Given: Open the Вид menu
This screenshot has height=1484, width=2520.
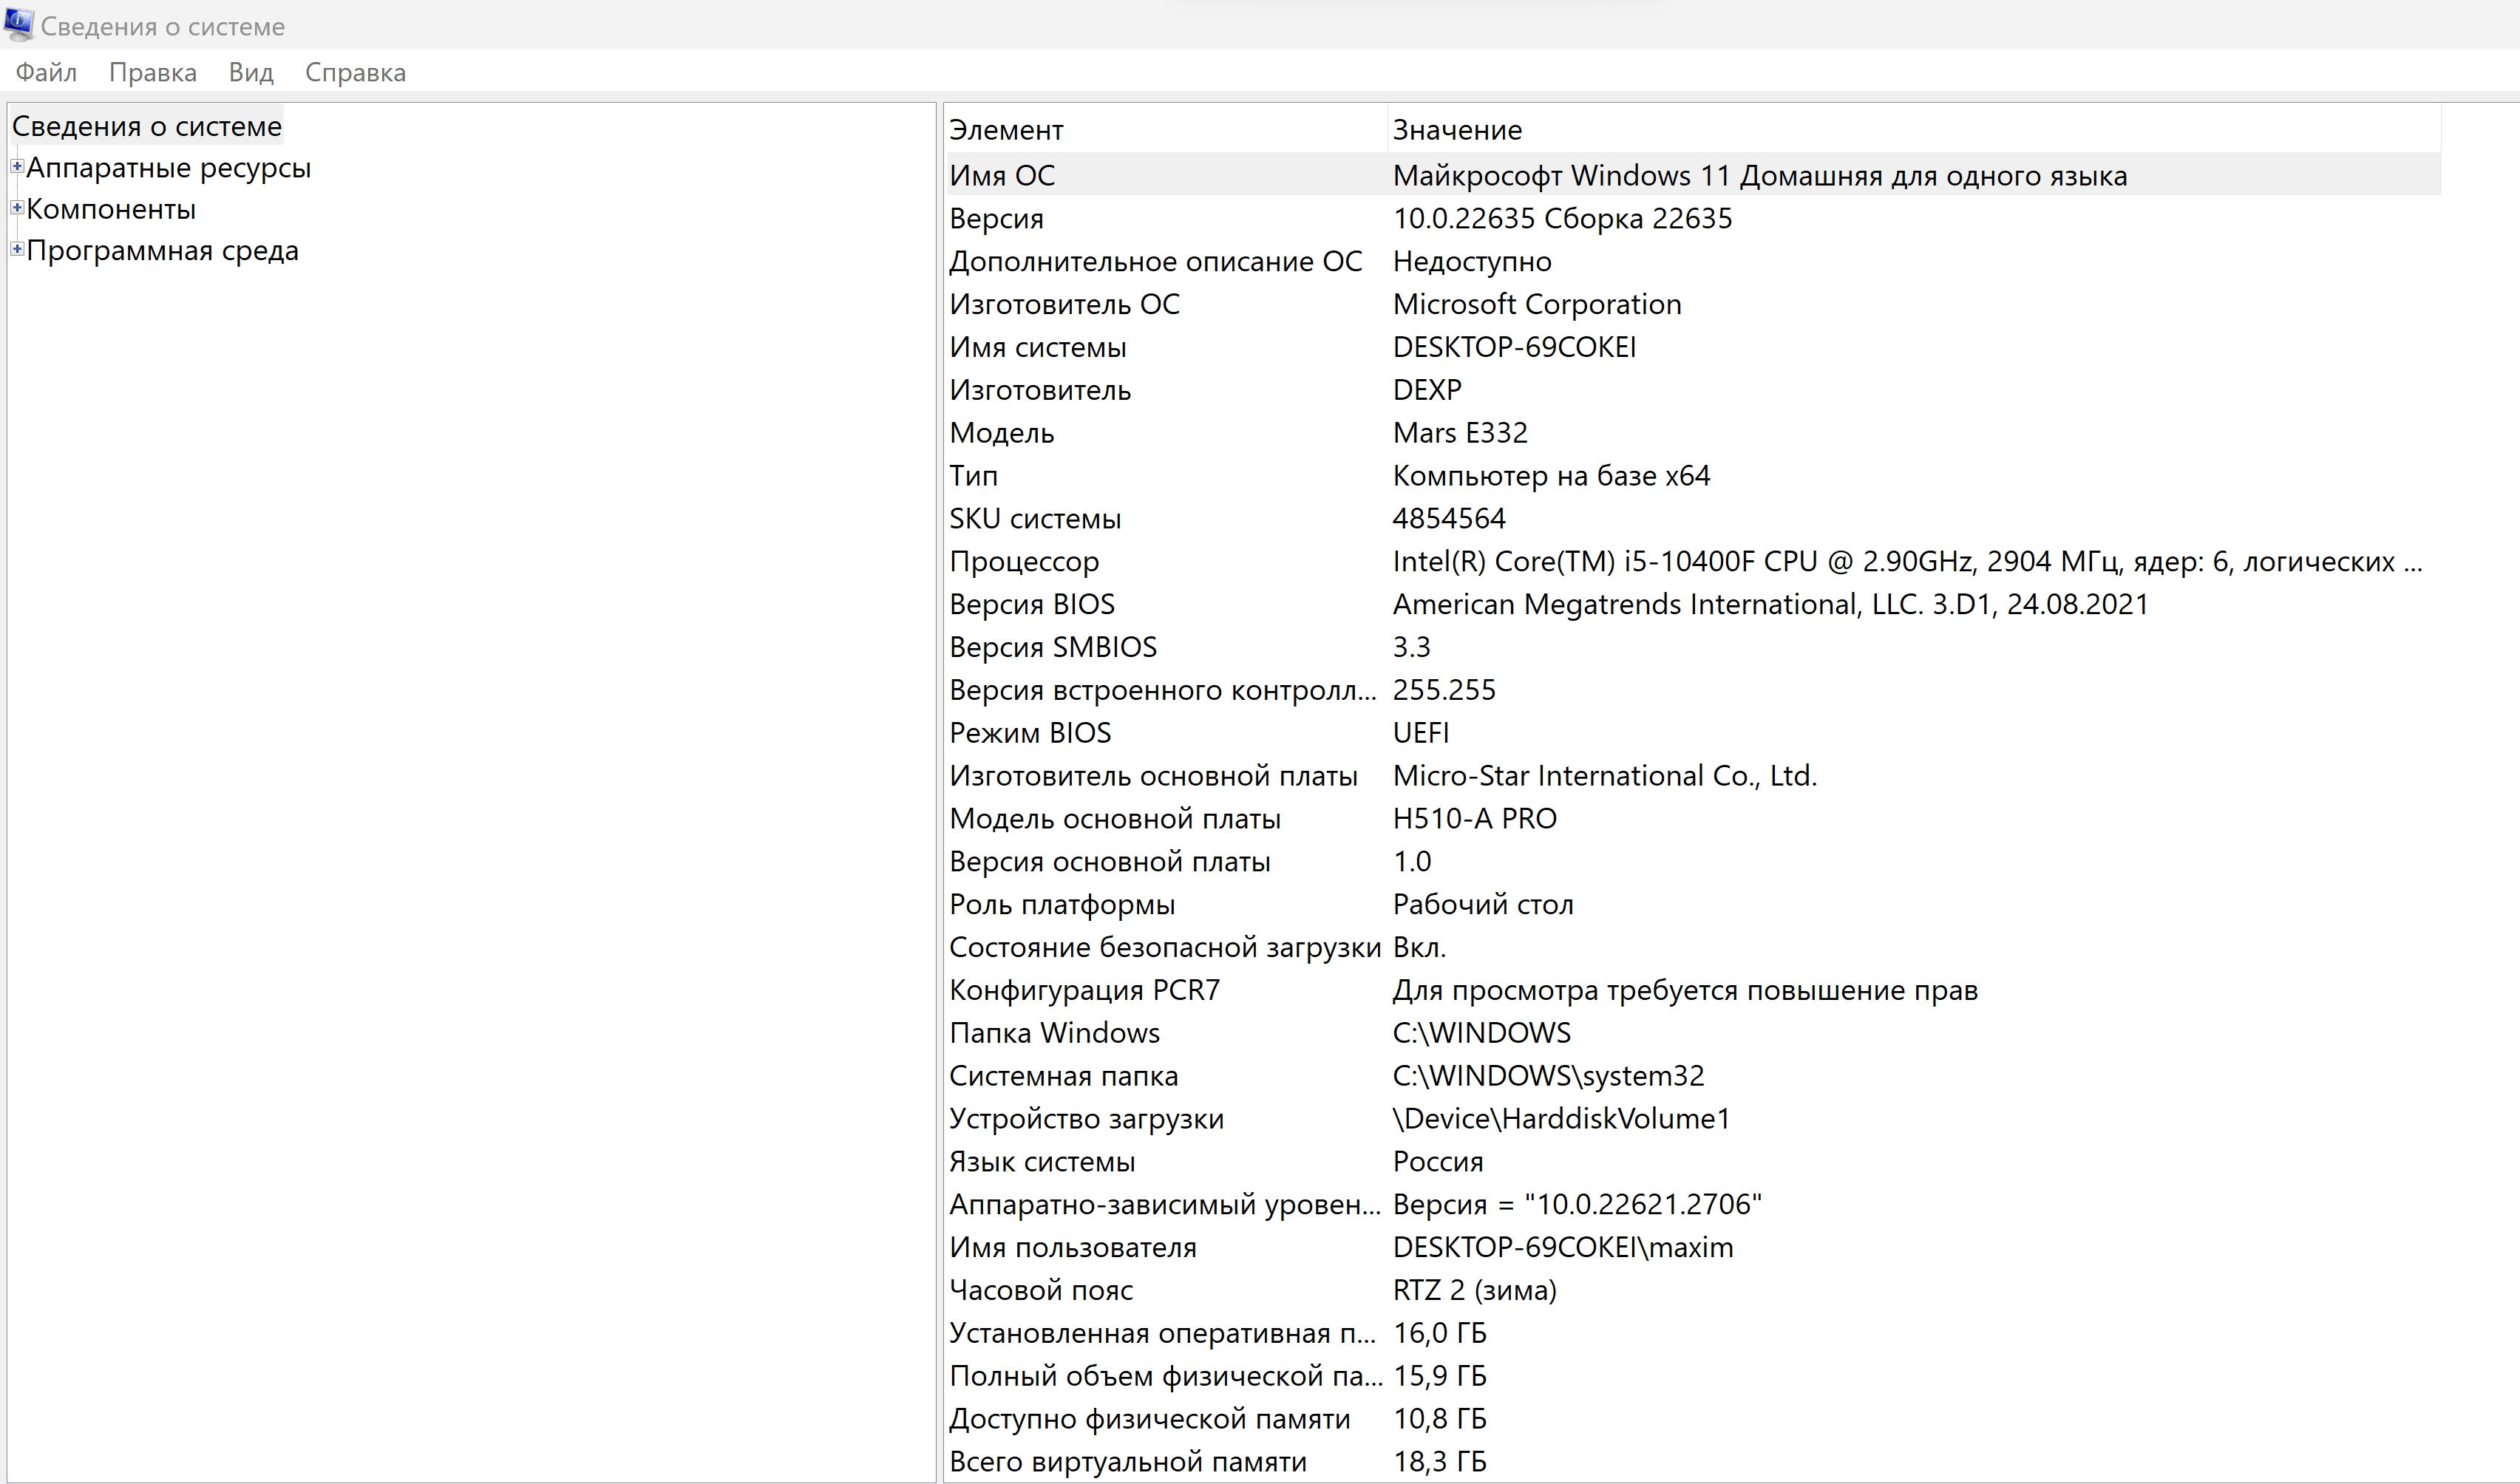Looking at the screenshot, I should (x=250, y=73).
